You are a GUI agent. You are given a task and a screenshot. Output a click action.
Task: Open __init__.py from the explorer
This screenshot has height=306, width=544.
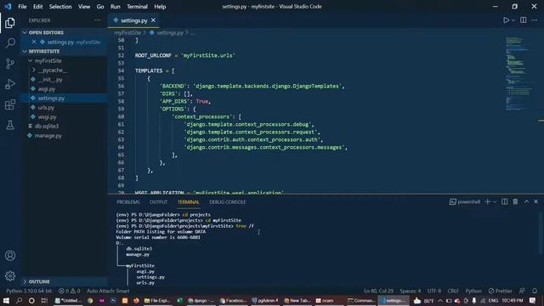[51, 79]
